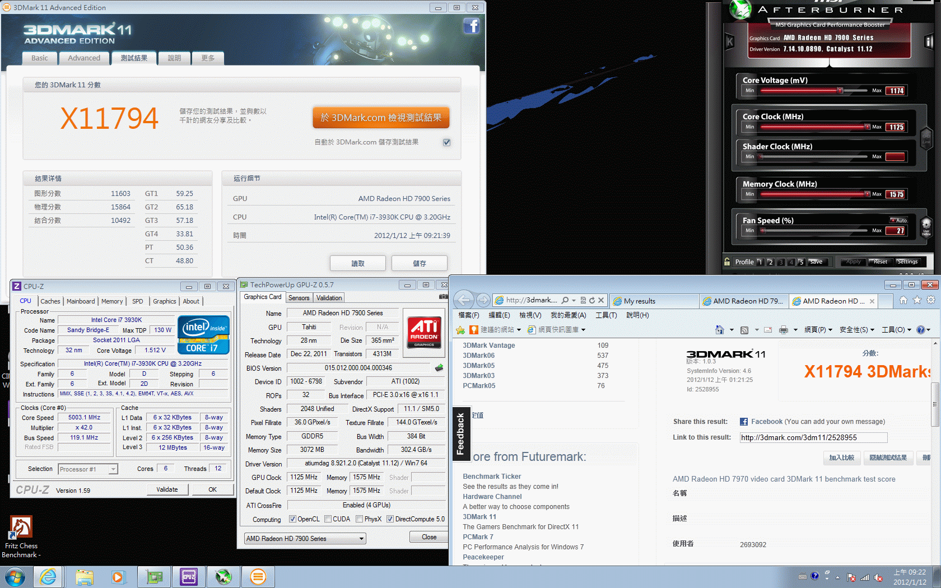This screenshot has height=588, width=941.
Task: Click Facebook share link on result page
Action: point(766,422)
